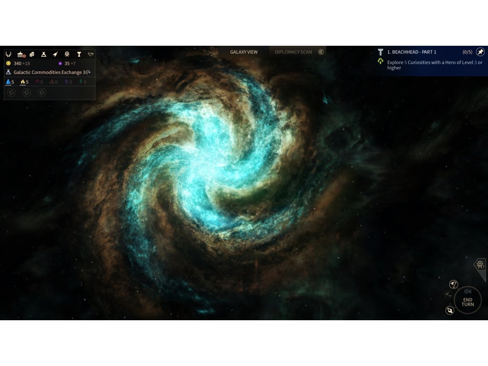The height and width of the screenshot is (366, 488).
Task: Click the idle fleets notification showing 2
Action: point(454,284)
